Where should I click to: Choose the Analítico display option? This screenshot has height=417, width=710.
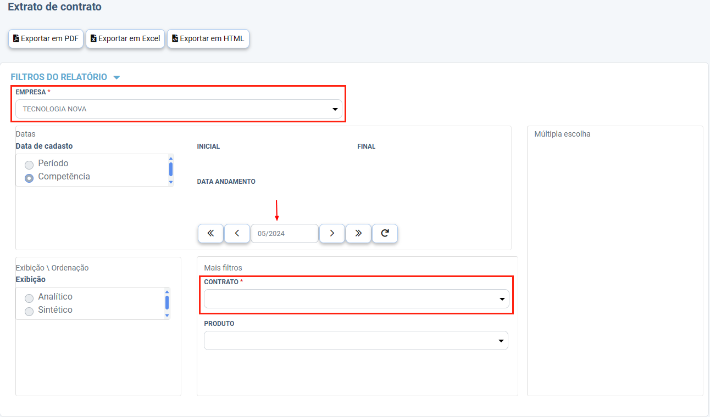pos(29,298)
